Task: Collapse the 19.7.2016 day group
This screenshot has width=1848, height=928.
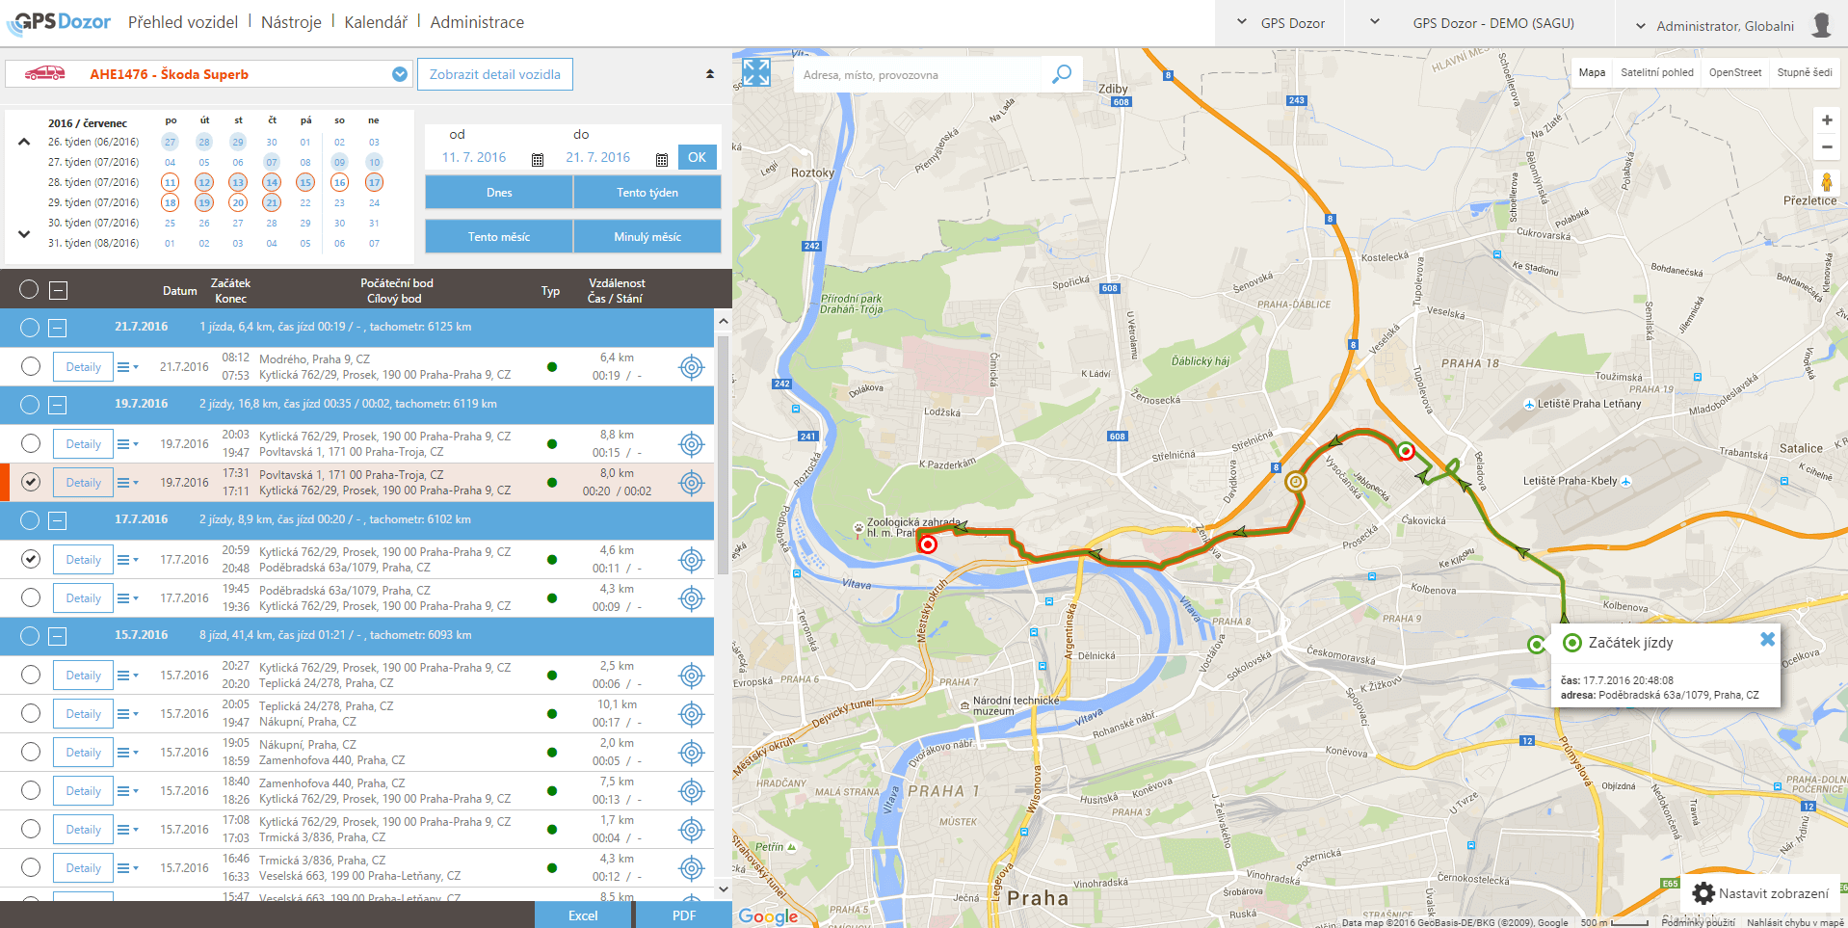Action: click(x=58, y=406)
